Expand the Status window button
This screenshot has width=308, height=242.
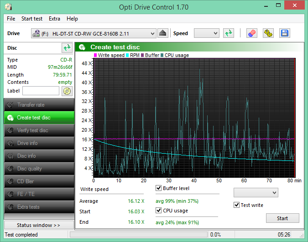(x=39, y=225)
